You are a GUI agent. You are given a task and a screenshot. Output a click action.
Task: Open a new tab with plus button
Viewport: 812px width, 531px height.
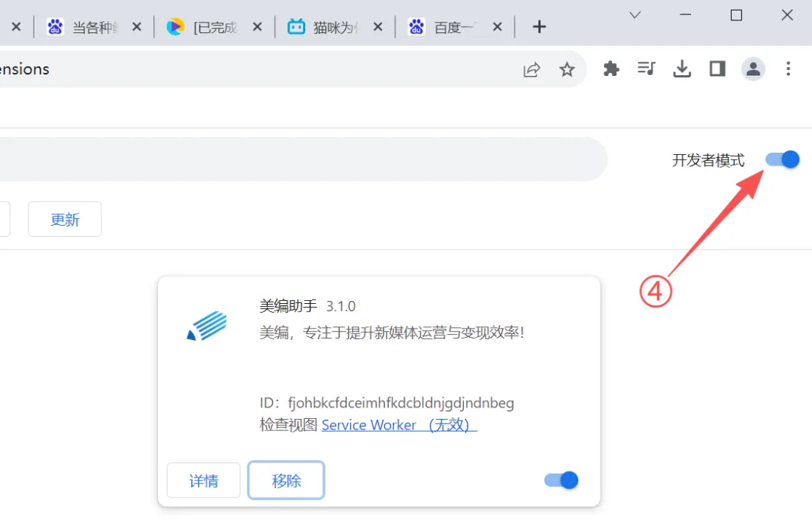pyautogui.click(x=539, y=26)
